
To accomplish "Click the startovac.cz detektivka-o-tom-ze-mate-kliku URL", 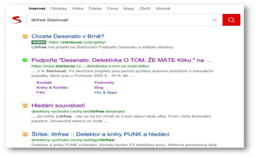I will pyautogui.click(x=90, y=66).
